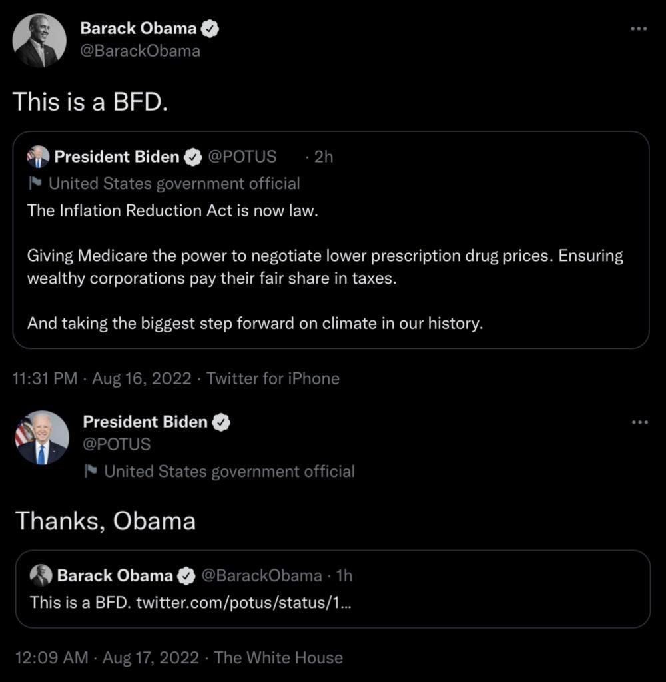The width and height of the screenshot is (666, 682).
Task: Open the more options menu on Biden's tweet
Action: [x=639, y=421]
